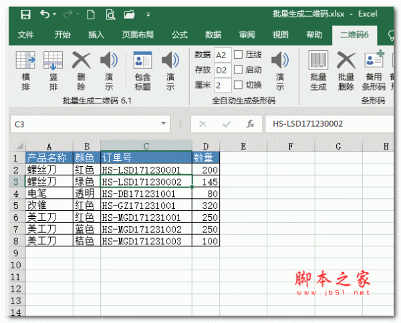Customize Quick Access Toolbar dropdown

click(148, 15)
